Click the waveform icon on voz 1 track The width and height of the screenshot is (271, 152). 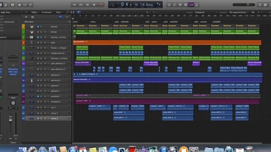coord(32,107)
